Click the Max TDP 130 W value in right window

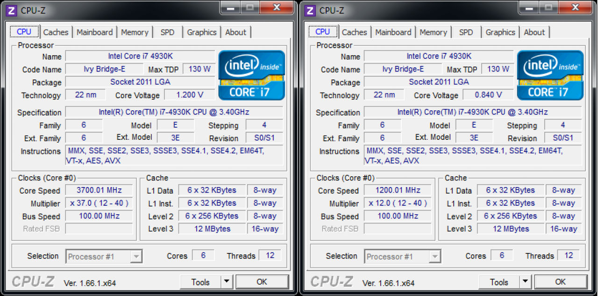pos(498,69)
